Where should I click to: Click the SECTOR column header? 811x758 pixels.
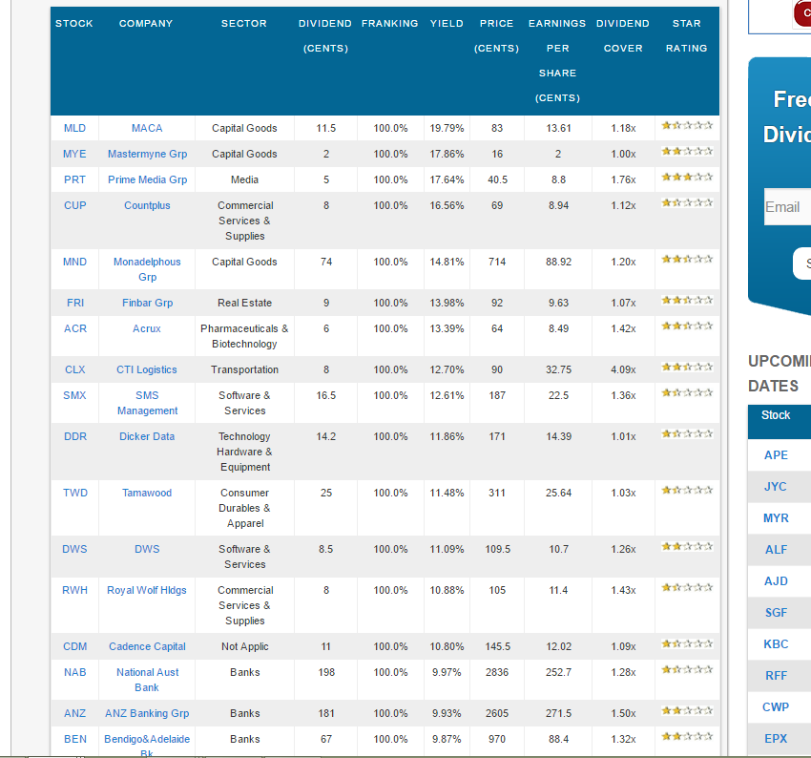244,23
